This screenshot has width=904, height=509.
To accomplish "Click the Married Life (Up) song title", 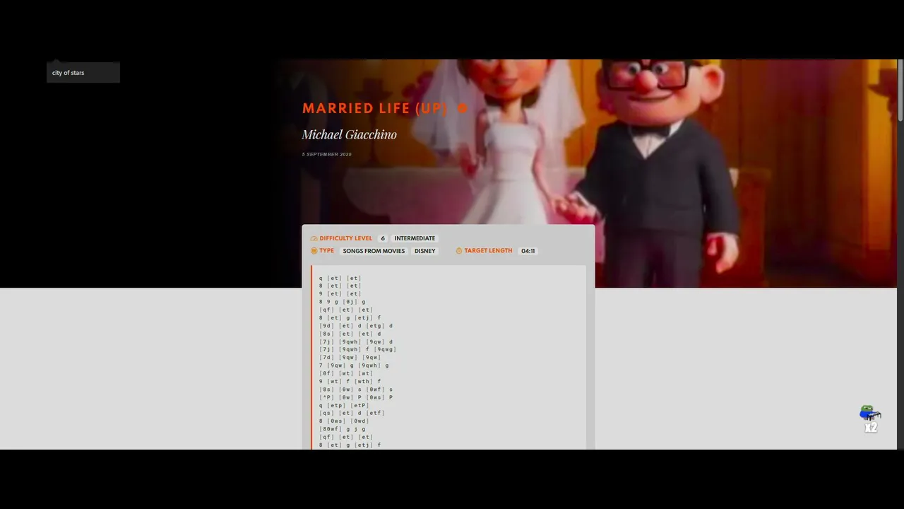I will pyautogui.click(x=375, y=108).
